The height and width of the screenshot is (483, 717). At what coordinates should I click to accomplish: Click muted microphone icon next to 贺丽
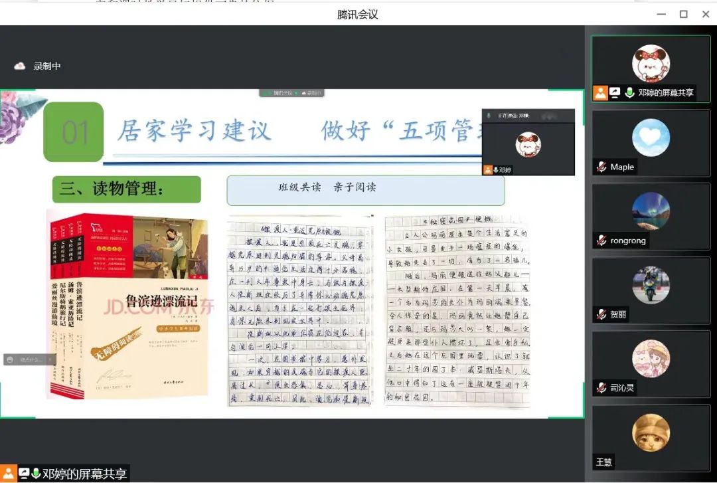(601, 314)
